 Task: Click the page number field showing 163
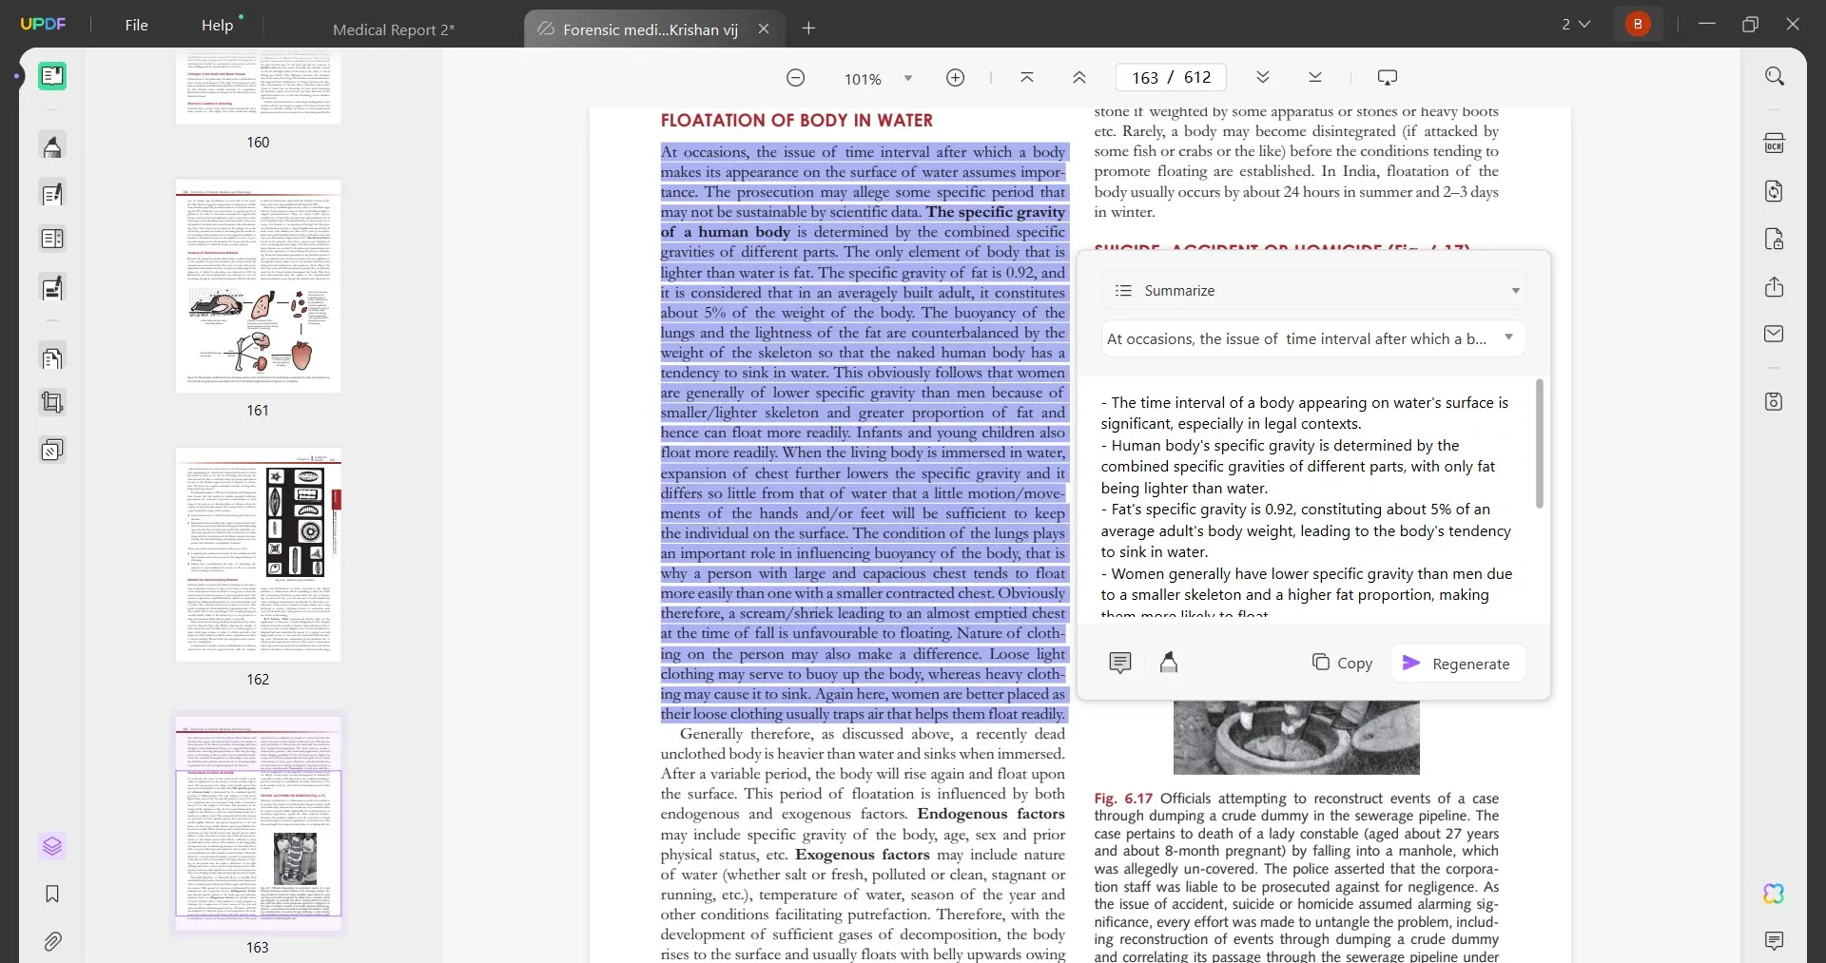pyautogui.click(x=1145, y=78)
